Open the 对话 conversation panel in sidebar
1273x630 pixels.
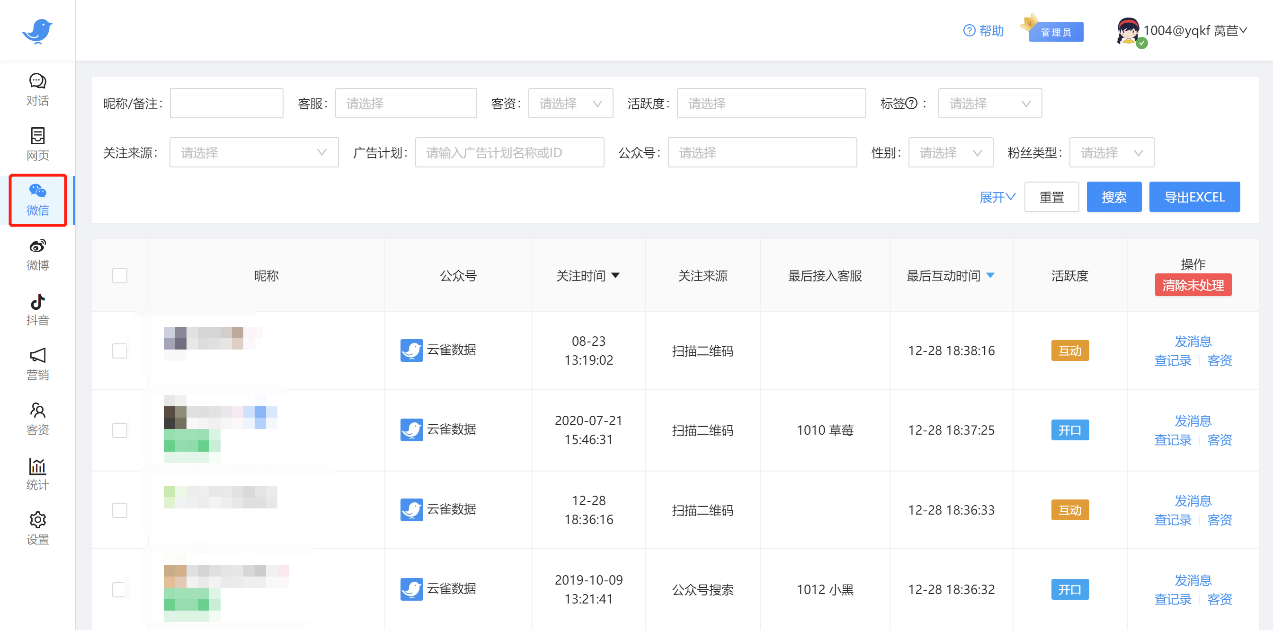[37, 90]
